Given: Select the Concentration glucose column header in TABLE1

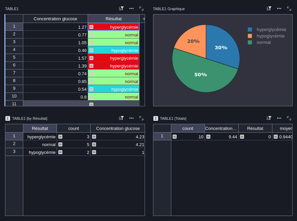Looking at the screenshot, I should coord(55,19).
